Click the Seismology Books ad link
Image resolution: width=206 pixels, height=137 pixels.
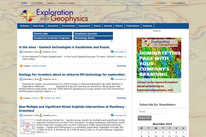(x=93, y=38)
